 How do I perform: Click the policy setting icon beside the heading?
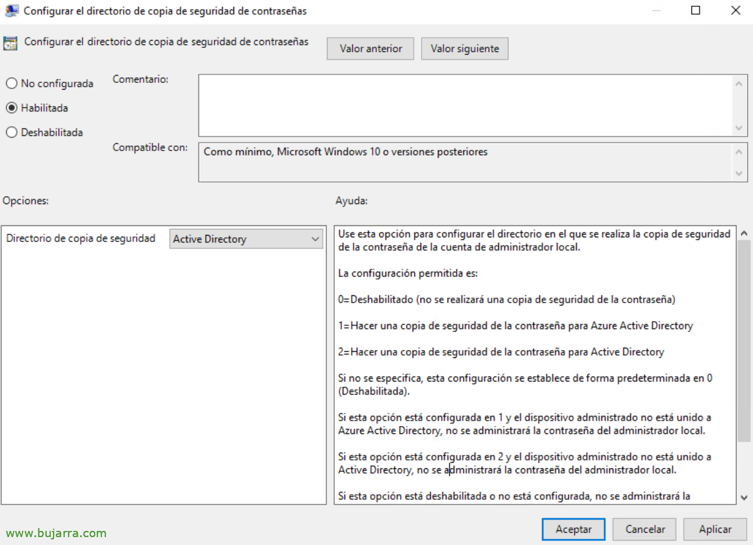coord(10,43)
